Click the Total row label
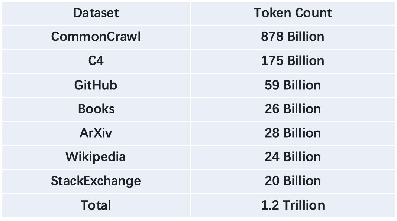This screenshot has height=221, width=397. tap(96, 205)
